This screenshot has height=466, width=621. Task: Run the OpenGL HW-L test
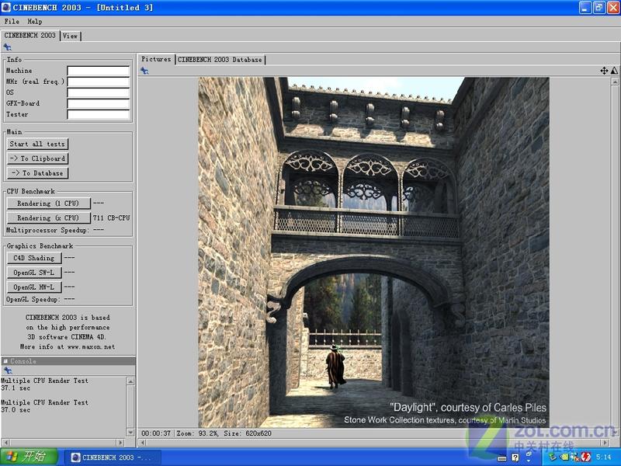pos(34,287)
